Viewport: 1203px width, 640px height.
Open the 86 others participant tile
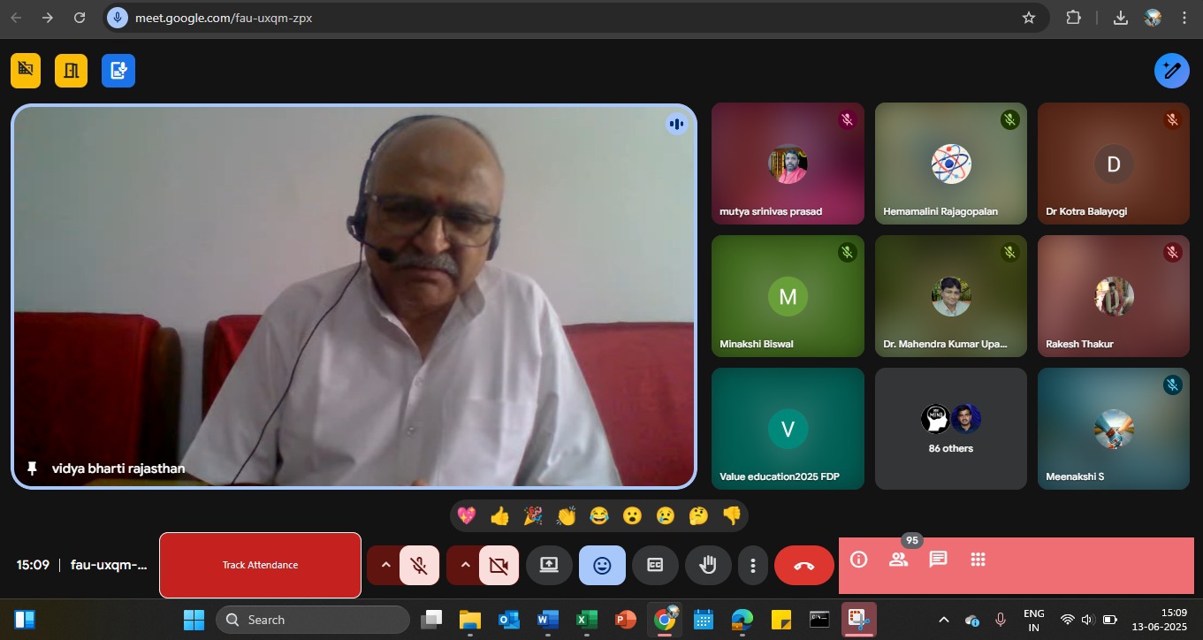click(x=950, y=429)
